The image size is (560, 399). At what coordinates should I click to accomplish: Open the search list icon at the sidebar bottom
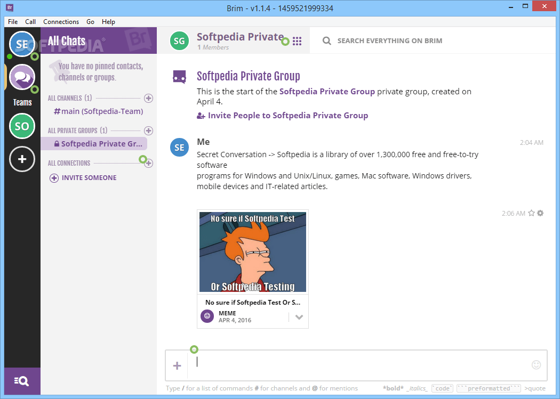tap(22, 381)
